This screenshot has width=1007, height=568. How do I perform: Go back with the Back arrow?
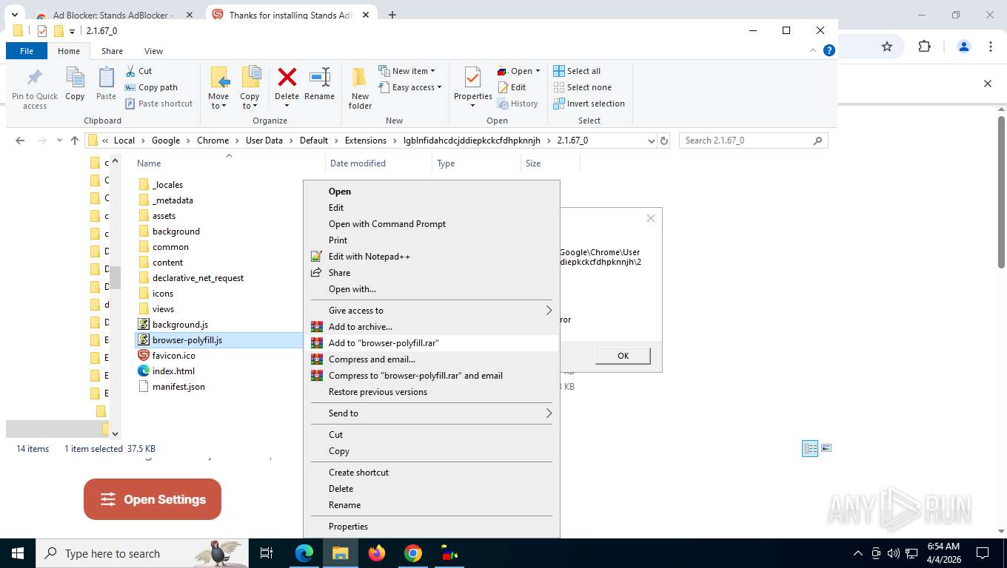click(x=20, y=141)
